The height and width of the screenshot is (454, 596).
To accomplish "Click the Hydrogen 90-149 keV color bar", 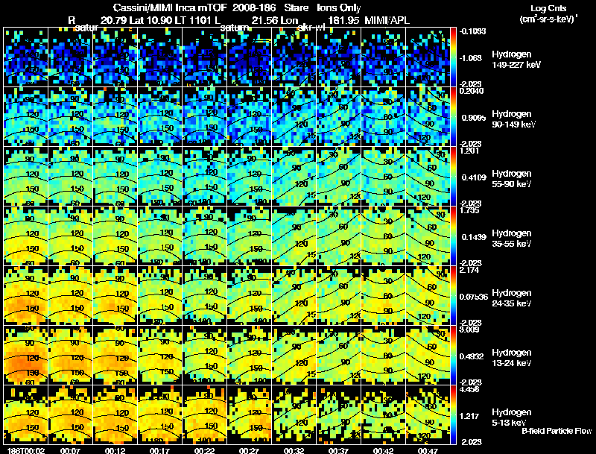I will click(x=453, y=117).
